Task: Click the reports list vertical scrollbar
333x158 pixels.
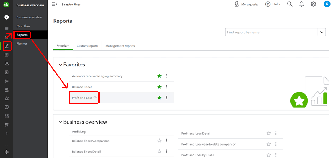Action: click(x=328, y=60)
